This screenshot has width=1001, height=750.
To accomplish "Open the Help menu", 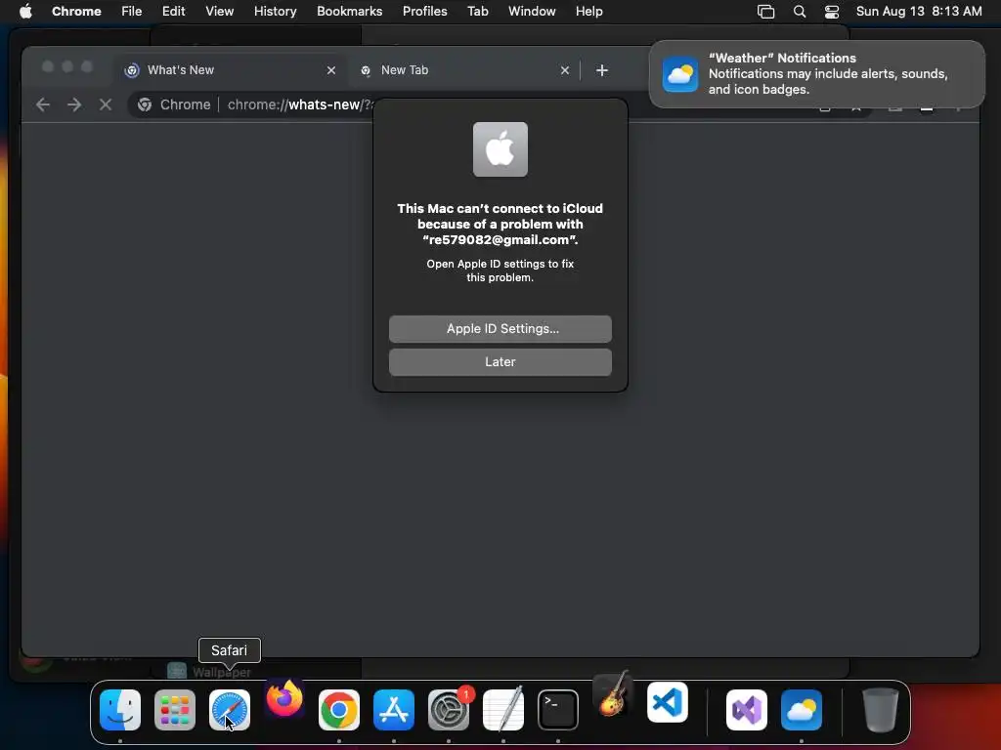I will tap(589, 12).
